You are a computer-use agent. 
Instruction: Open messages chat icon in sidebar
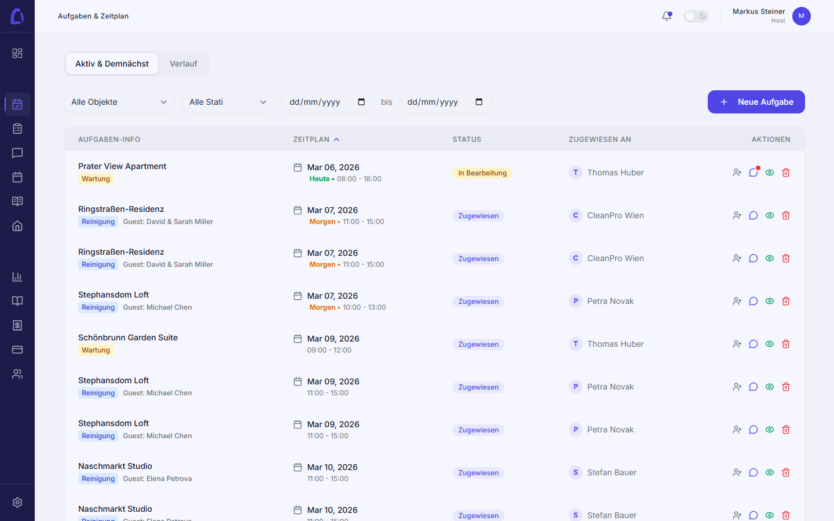tap(17, 153)
